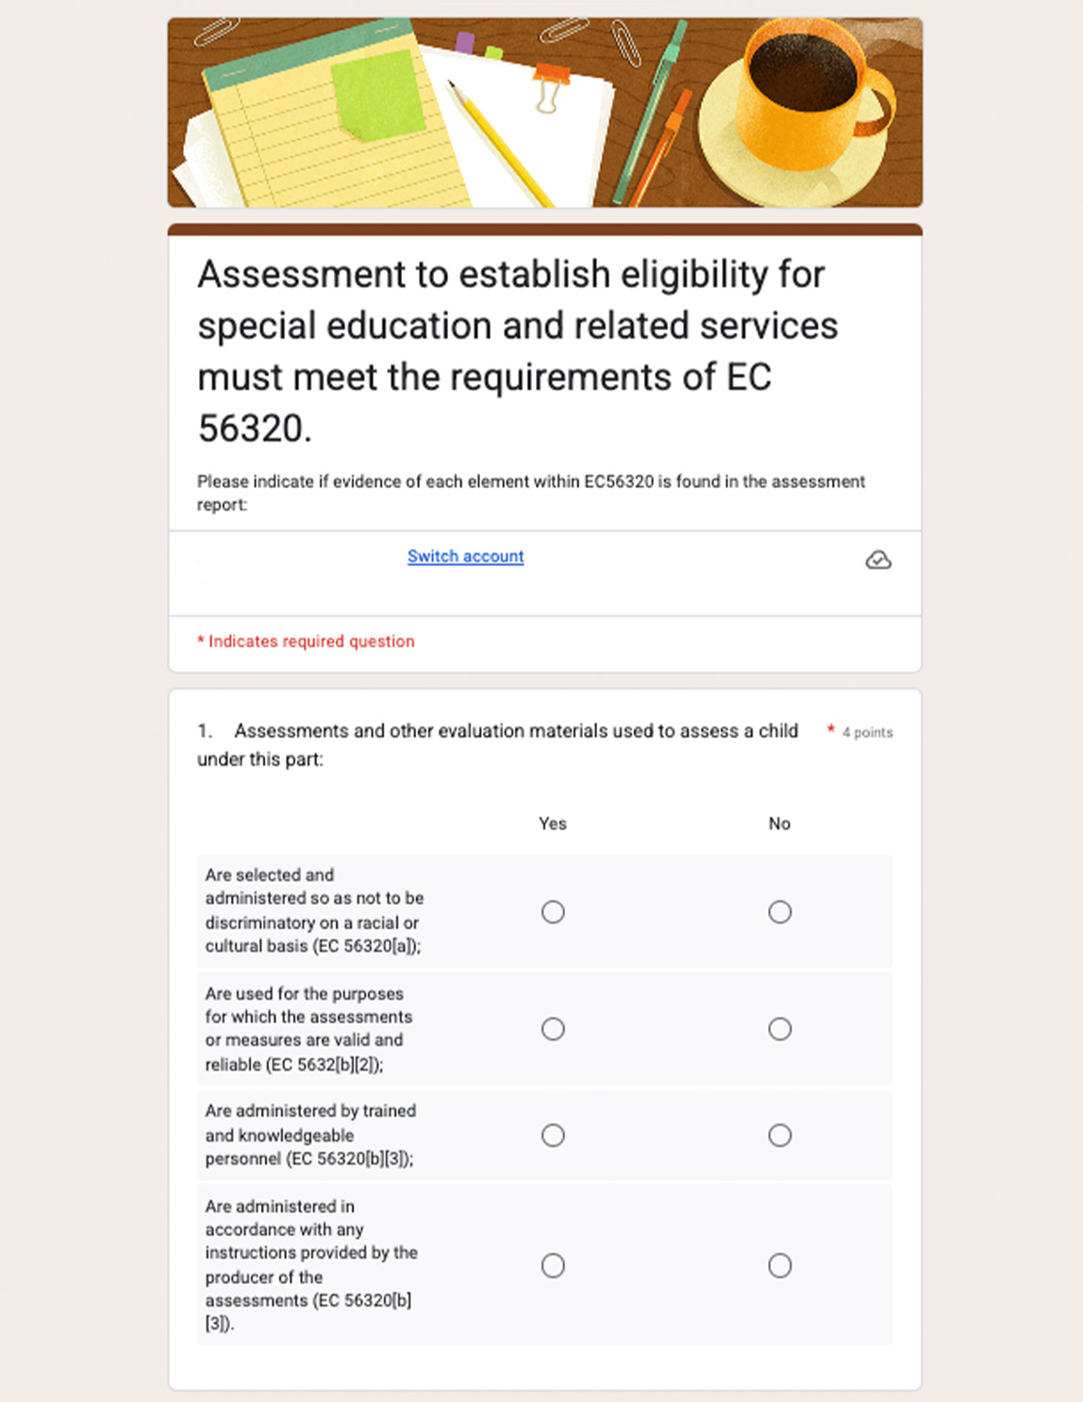Click the brown bar above the title
The width and height of the screenshot is (1083, 1402).
click(545, 228)
